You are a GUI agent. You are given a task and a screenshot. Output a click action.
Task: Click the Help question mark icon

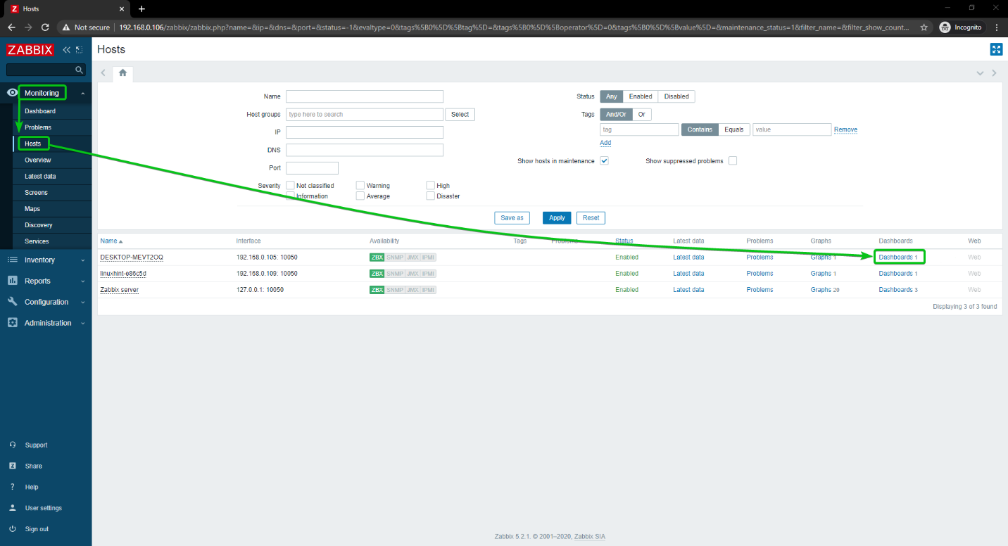tap(13, 487)
